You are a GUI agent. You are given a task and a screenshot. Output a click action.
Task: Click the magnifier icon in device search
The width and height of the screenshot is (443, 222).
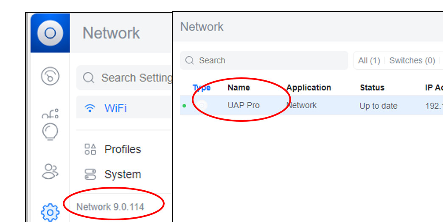(190, 60)
